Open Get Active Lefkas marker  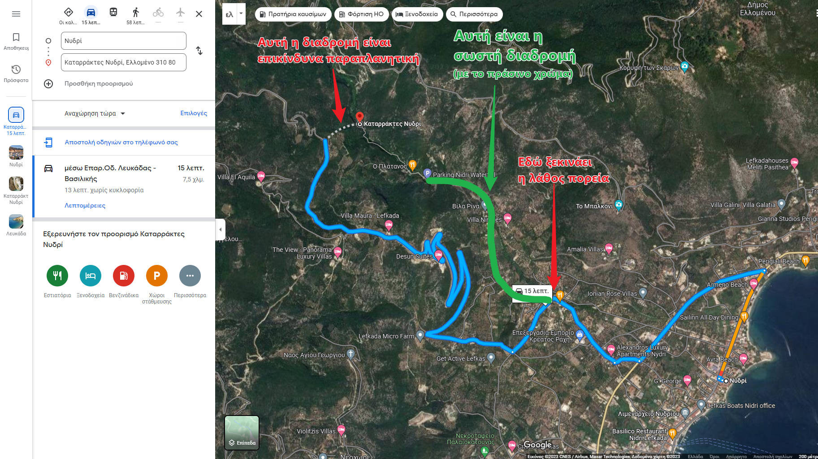point(491,358)
